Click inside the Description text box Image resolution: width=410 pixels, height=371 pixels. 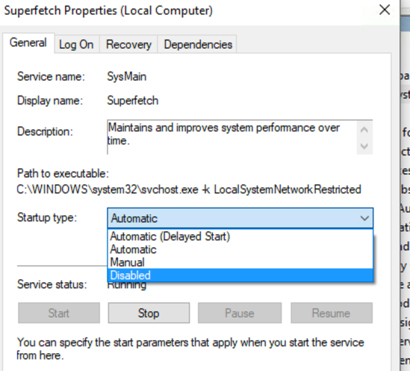coord(232,137)
